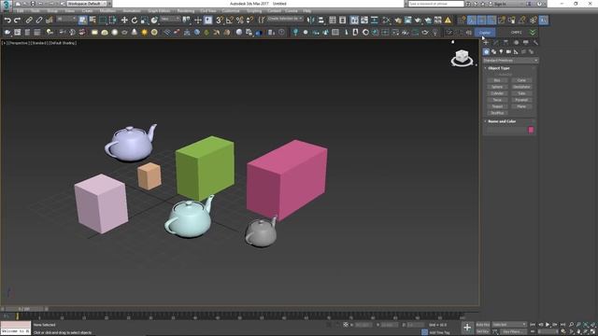Open the Help menu

pos(307,11)
